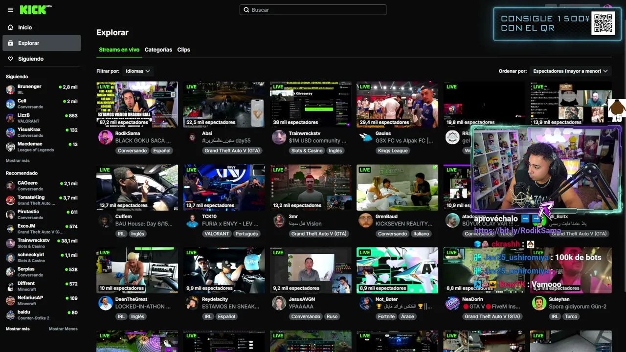Click TomateKing's avatar under Recomendado

10,200
